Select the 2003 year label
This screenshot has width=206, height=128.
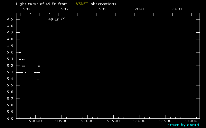pyautogui.click(x=177, y=9)
